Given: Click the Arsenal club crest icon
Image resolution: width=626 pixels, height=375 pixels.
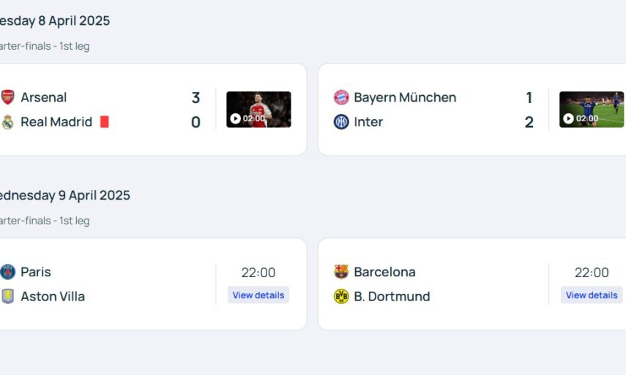Looking at the screenshot, I should (7, 97).
